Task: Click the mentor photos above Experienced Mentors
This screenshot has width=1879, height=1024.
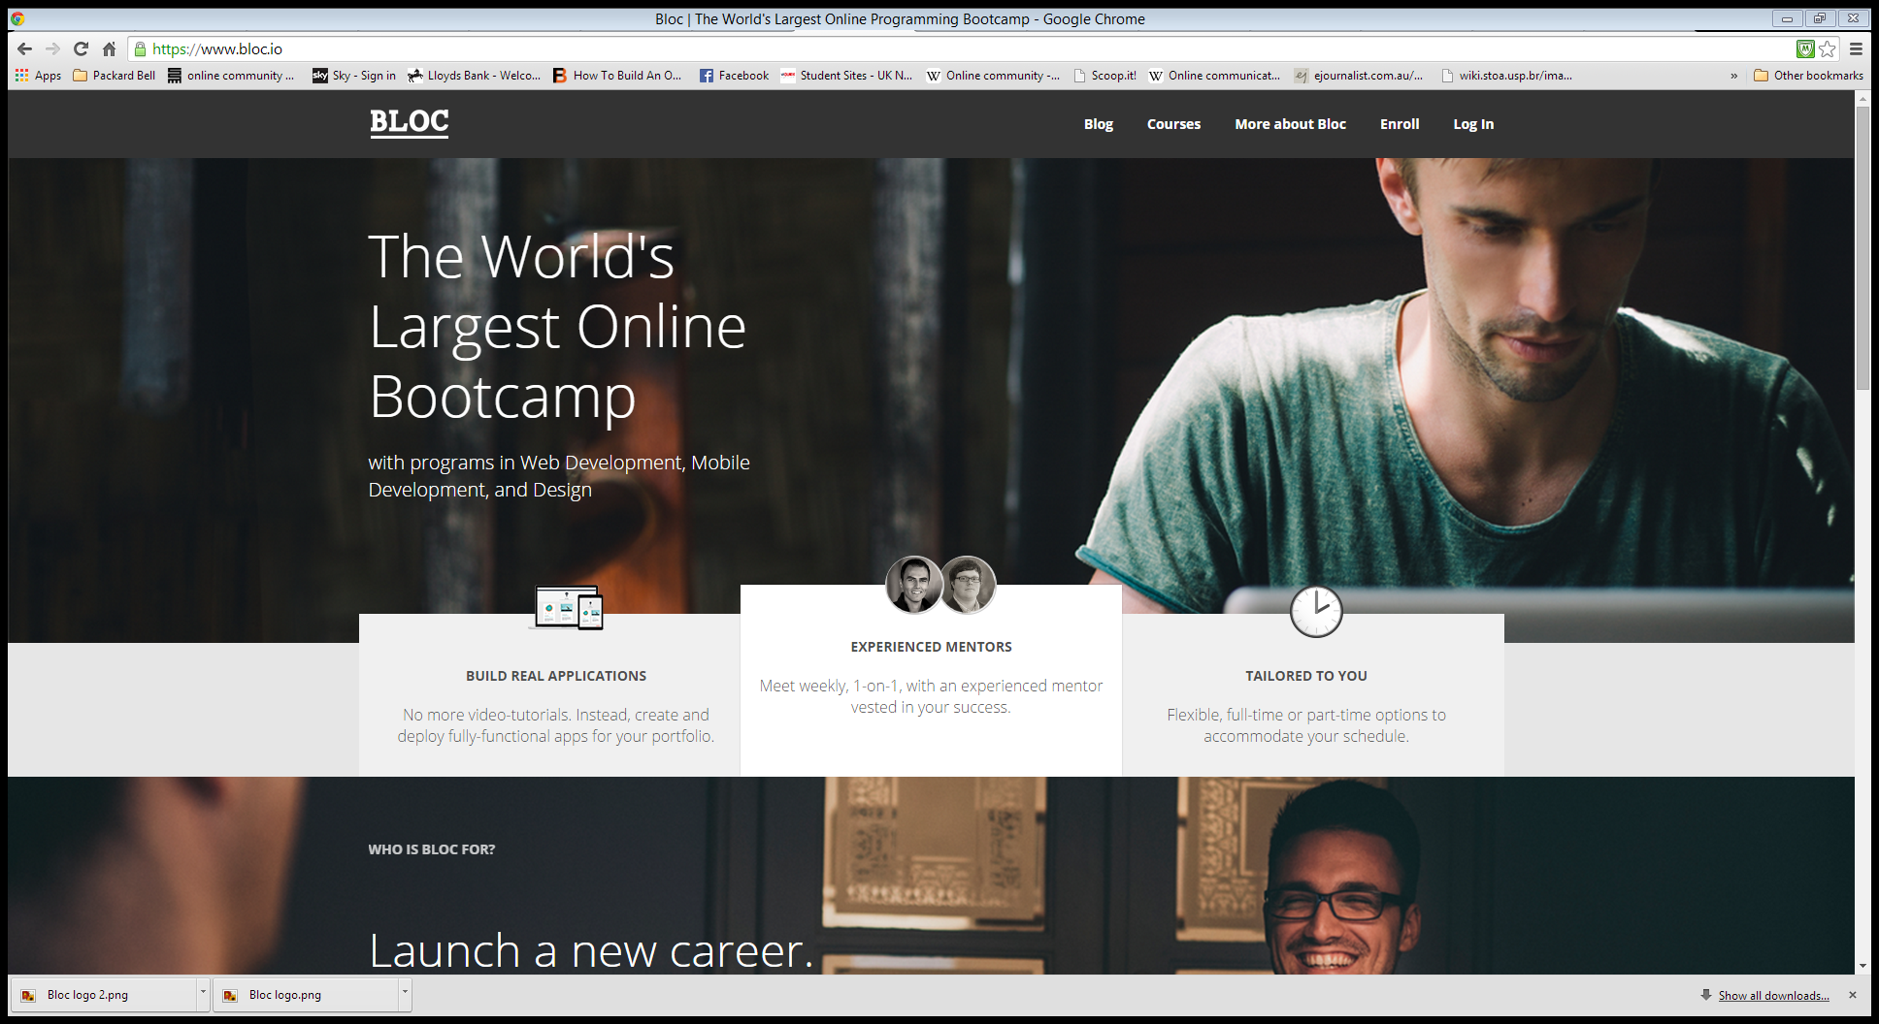Action: coord(940,584)
